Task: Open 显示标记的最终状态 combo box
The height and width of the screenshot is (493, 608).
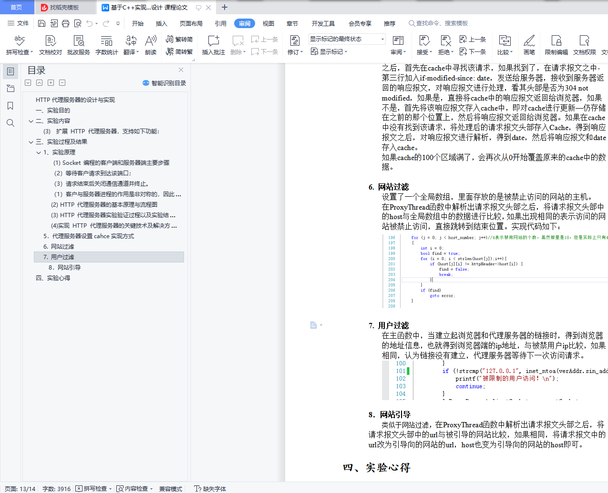Action: 347,39
